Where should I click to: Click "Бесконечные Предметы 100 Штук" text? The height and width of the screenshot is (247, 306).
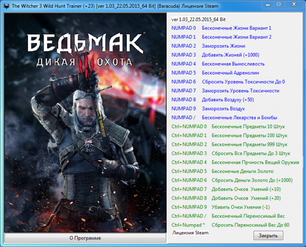coord(250,135)
